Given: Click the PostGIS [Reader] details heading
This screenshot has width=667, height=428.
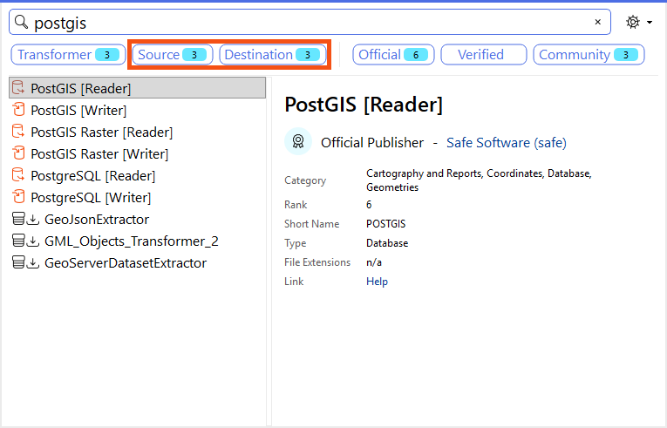Looking at the screenshot, I should 364,105.
